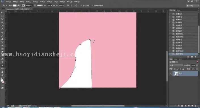200x108 pixels.
Task: Open the 图像(I) menu
Action: pos(22,2)
